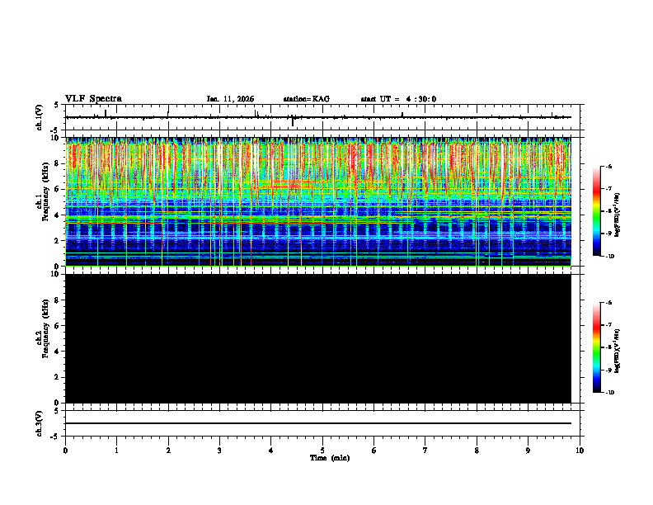Click inside the black ch.2 spectrogram panel
The image size is (653, 505).
click(318, 338)
